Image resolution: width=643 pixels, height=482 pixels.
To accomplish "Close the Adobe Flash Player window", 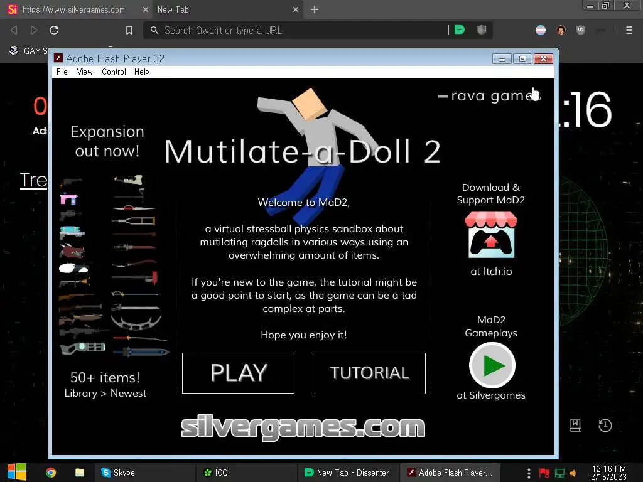I will (543, 59).
